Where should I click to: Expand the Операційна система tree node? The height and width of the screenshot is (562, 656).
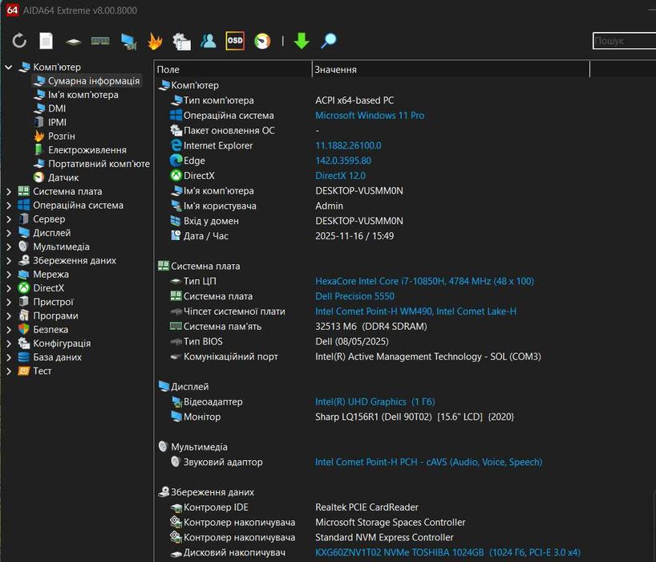click(x=8, y=206)
